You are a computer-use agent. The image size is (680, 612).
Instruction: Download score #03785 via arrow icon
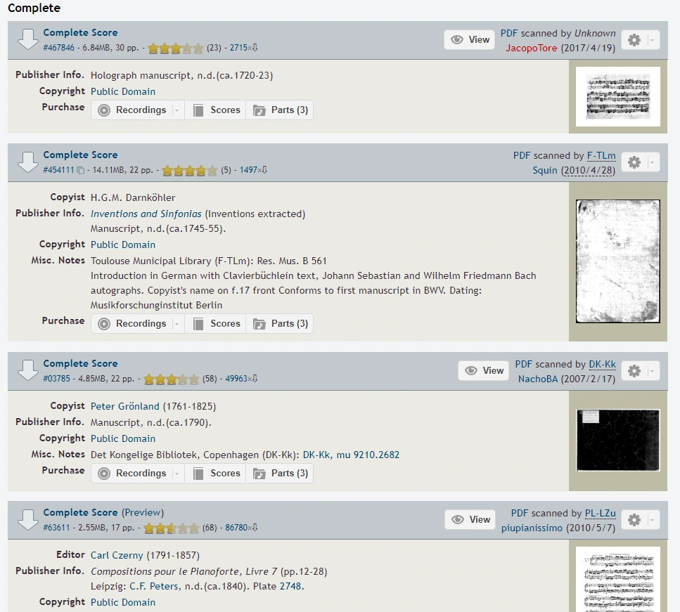[27, 370]
